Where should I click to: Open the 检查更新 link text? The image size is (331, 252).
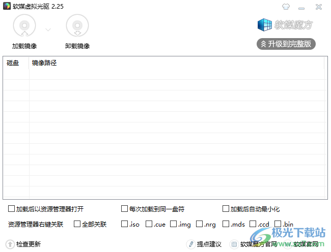point(29,244)
